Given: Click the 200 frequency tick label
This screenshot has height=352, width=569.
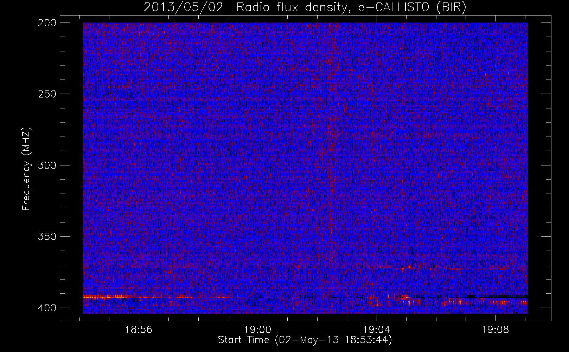Looking at the screenshot, I should point(47,23).
